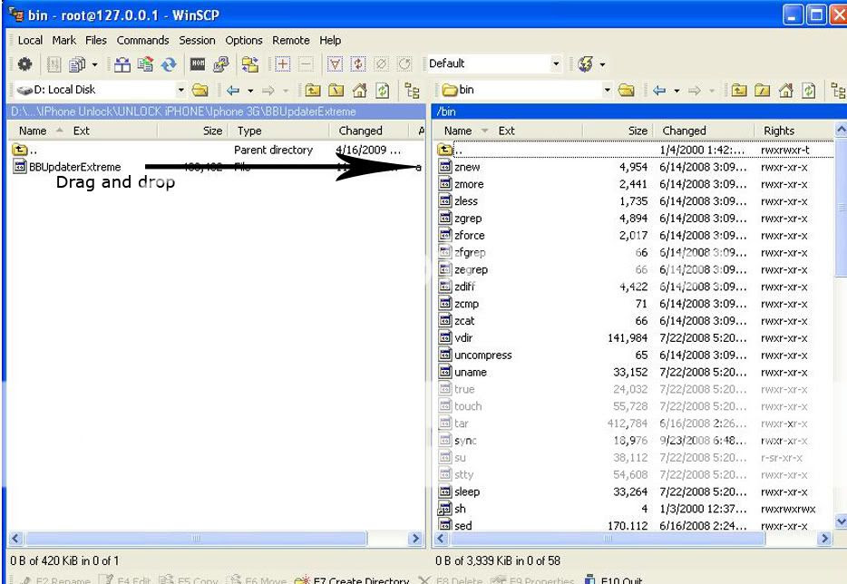
Task: Go to remote home directory icon
Action: 786,90
